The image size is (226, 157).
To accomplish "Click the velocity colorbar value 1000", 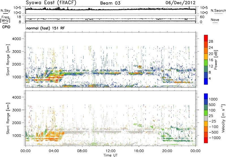I will point(213,99).
